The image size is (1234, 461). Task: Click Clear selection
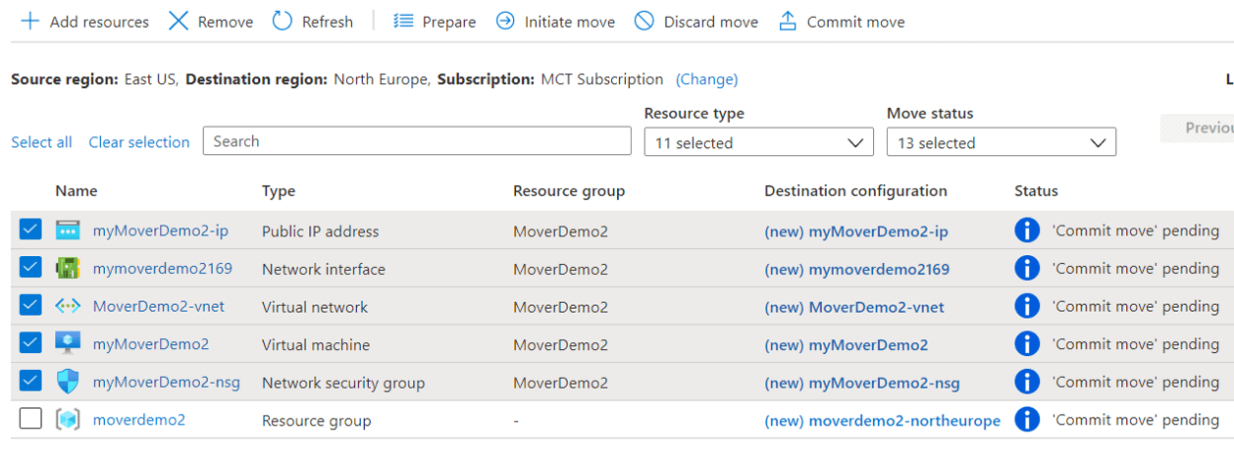(x=138, y=142)
